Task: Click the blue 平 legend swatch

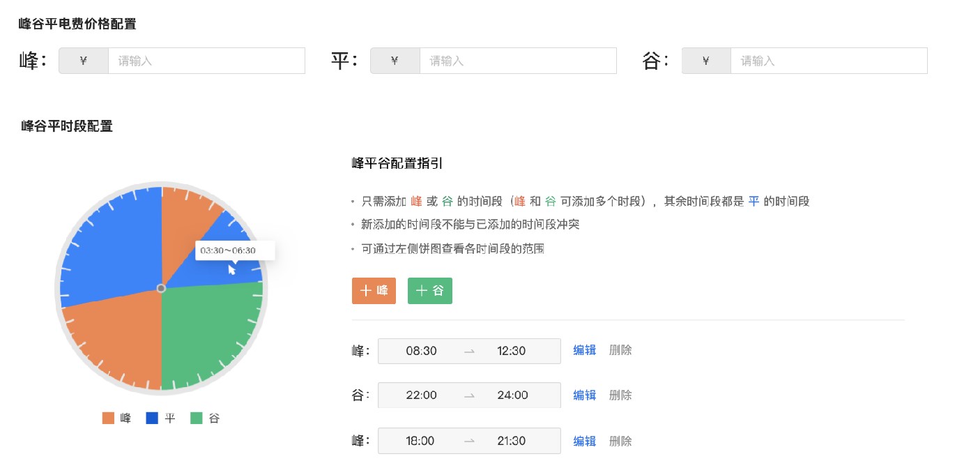Action: click(x=152, y=419)
